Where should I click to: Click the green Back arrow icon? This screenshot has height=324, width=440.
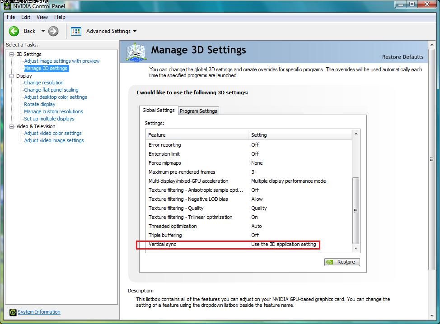[14, 31]
